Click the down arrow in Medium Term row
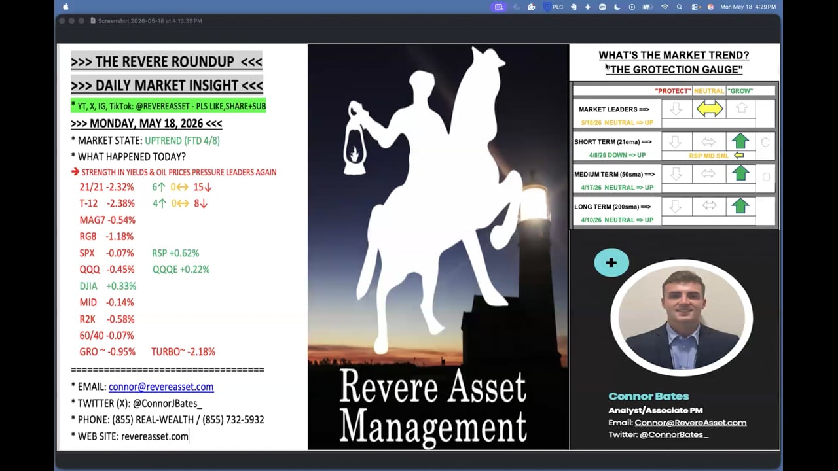 676,174
